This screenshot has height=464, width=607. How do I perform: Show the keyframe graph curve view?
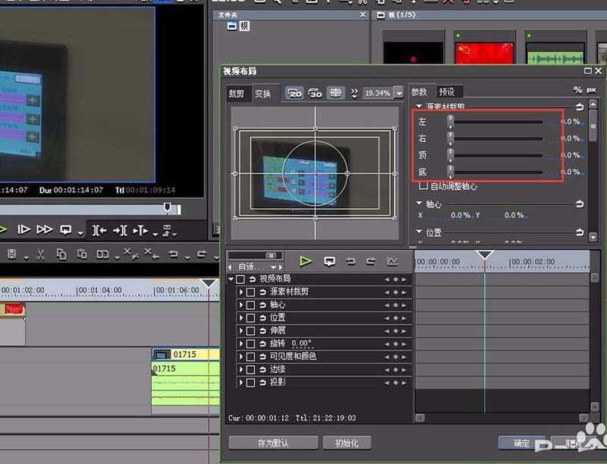pos(392,261)
